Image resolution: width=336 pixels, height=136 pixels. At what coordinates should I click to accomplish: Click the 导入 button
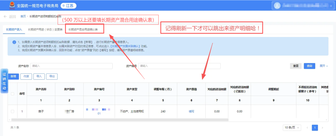click(39, 77)
